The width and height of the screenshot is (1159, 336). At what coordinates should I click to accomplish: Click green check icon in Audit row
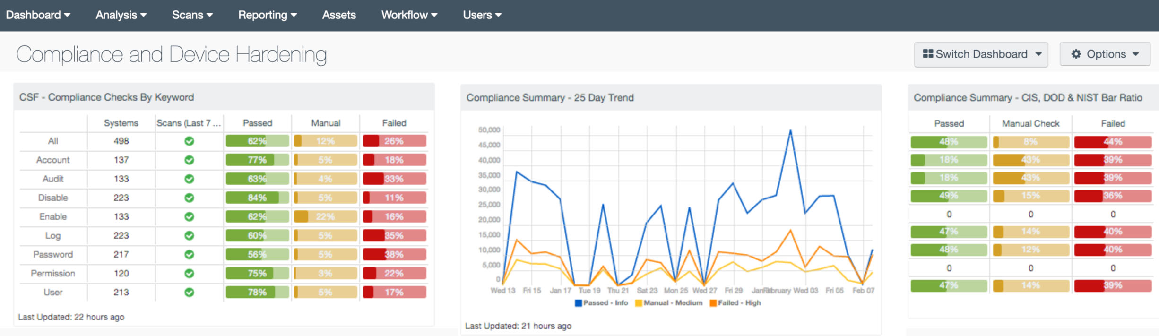[189, 179]
